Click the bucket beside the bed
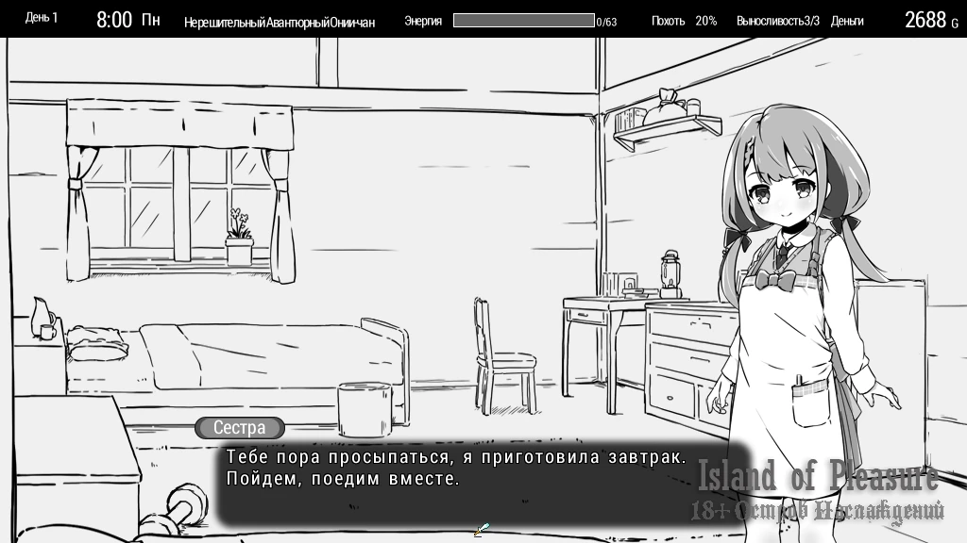967x543 pixels. pos(365,406)
